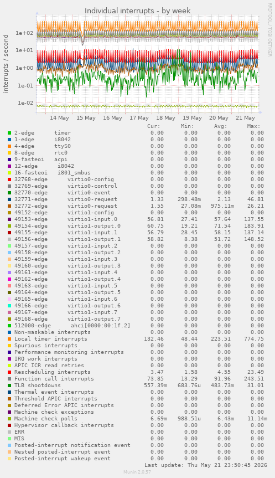Viewport: 275px width, 478px height.
Task: Select the virtio0-request 32771-edge legend label
Action: pyautogui.click(x=65, y=199)
